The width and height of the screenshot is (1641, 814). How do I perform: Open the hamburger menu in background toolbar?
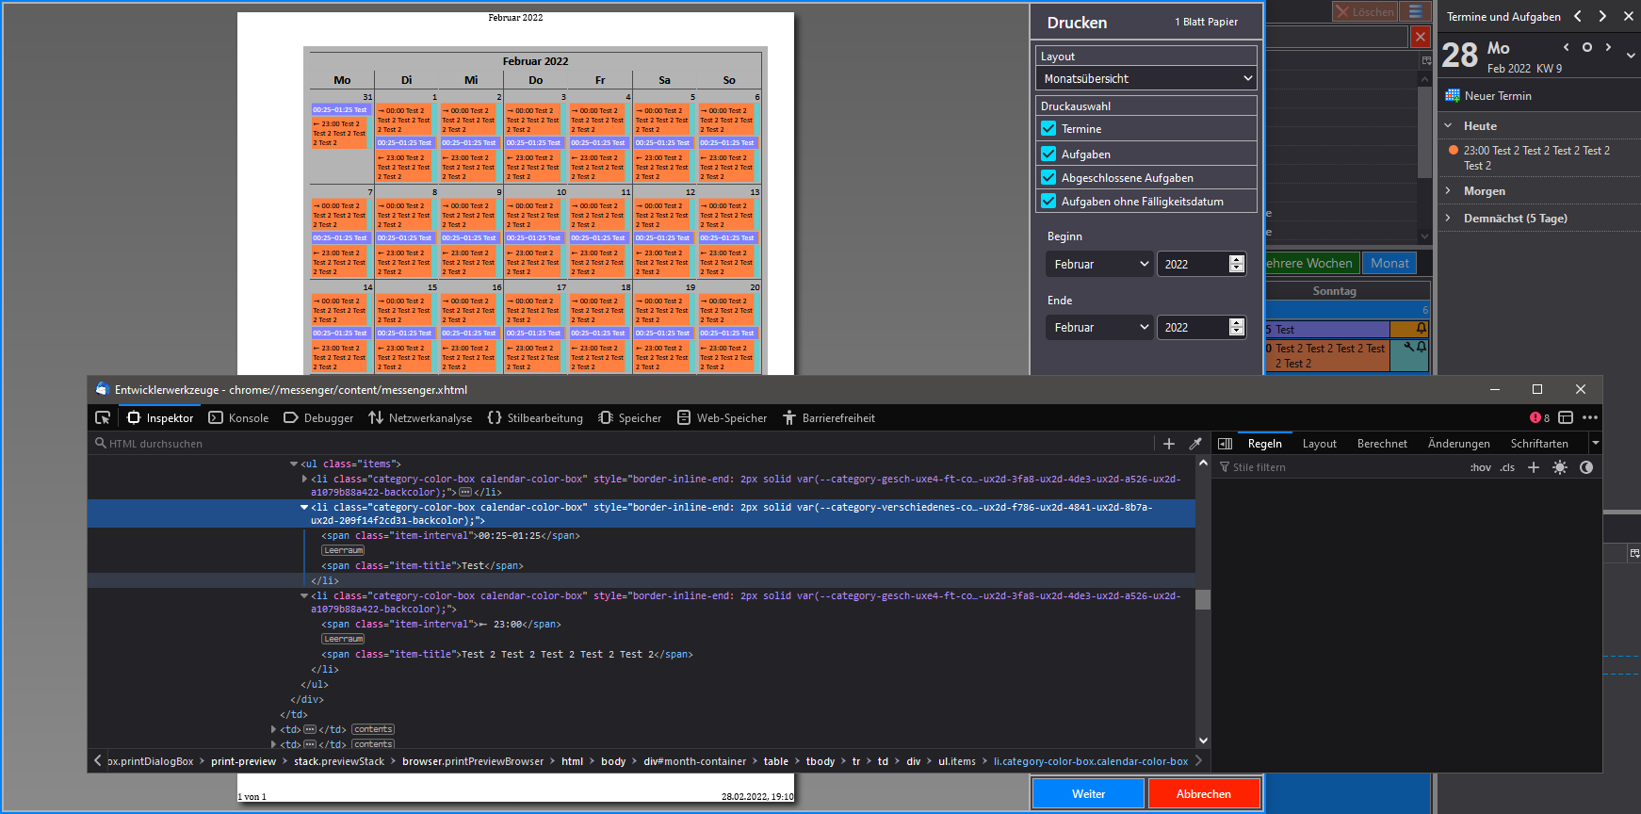(x=1415, y=11)
